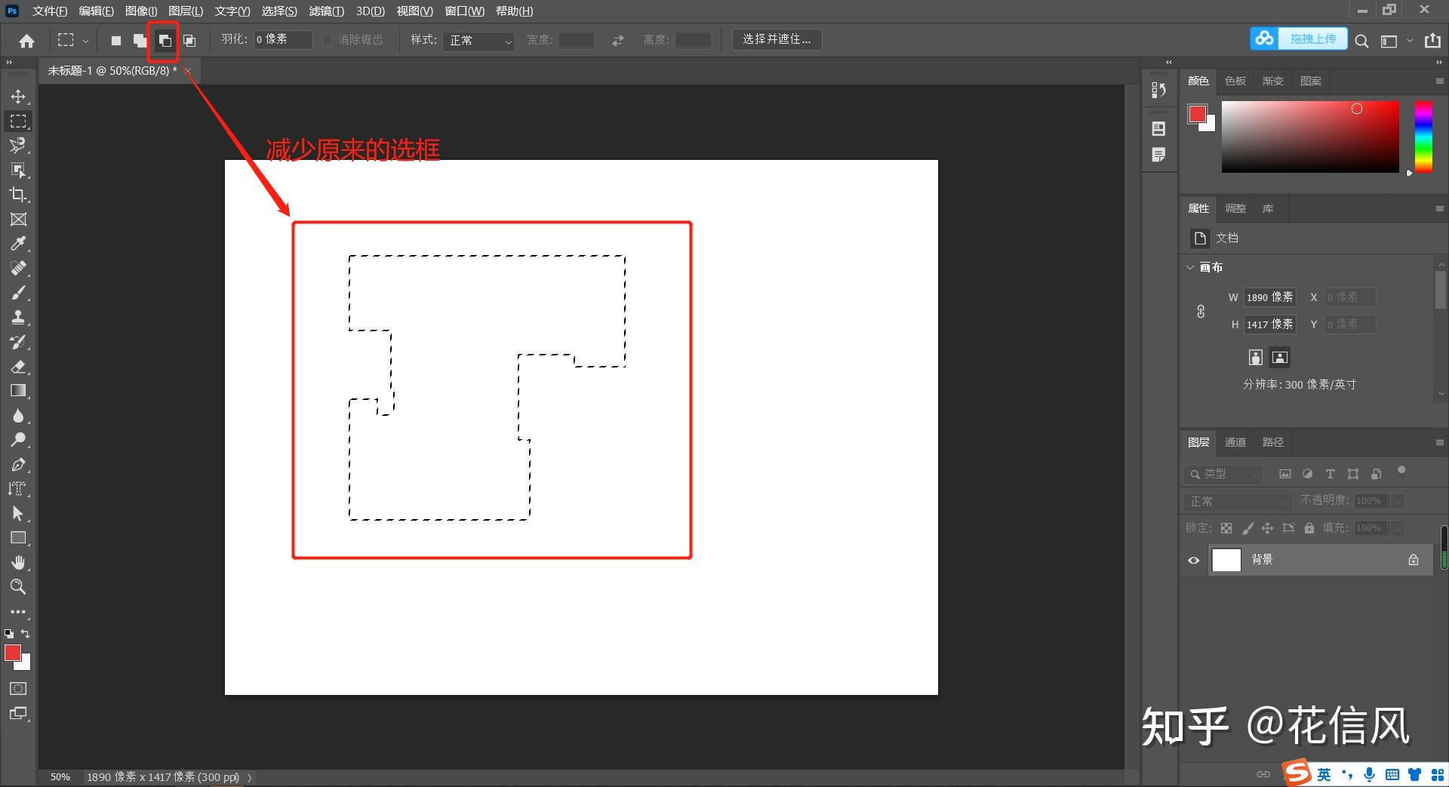The width and height of the screenshot is (1449, 787).
Task: Select the Hand tool
Action: (x=18, y=562)
